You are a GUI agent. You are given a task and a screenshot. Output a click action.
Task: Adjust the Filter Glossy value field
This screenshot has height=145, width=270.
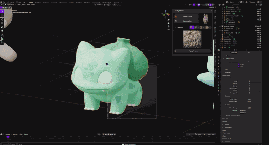(x=249, y=108)
